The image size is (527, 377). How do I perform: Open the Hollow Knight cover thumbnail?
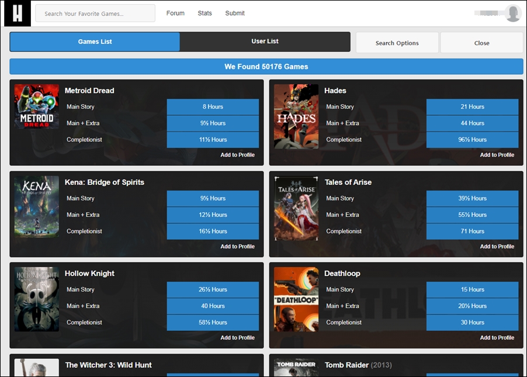click(37, 299)
